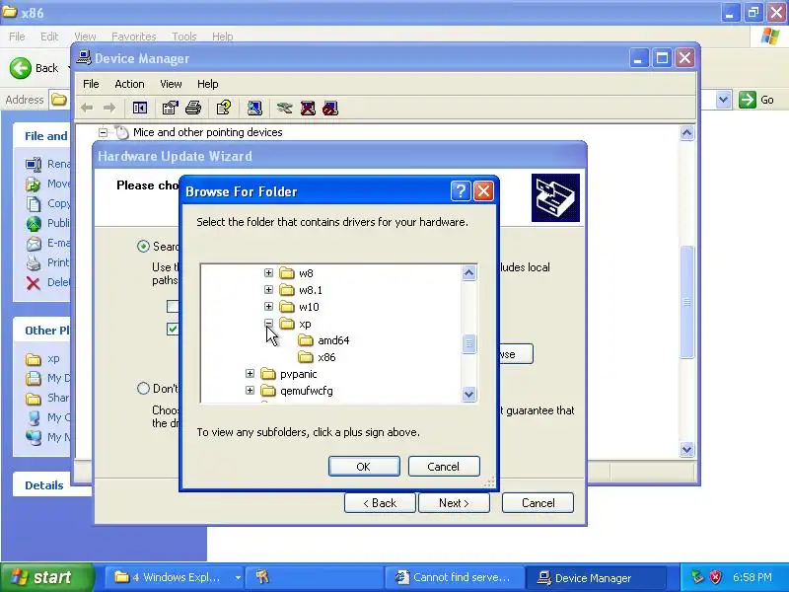Screen dimensions: 789x592
Task: Click Cancel in Hardware Update Wizard
Action: pyautogui.click(x=538, y=503)
